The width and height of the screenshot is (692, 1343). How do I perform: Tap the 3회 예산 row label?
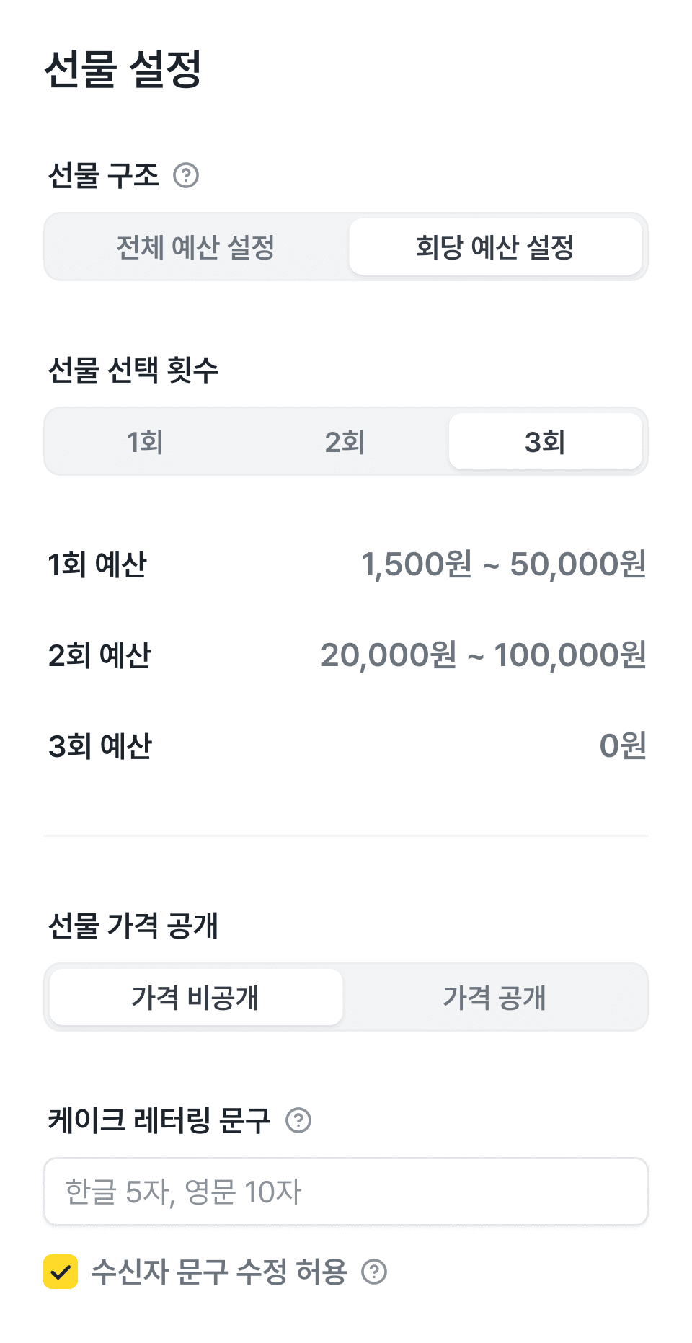pyautogui.click(x=100, y=746)
